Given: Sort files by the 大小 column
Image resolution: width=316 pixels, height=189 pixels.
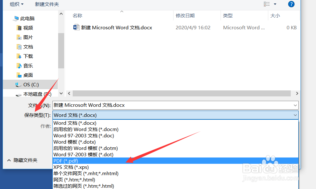Looking at the screenshot, I should 275,15.
